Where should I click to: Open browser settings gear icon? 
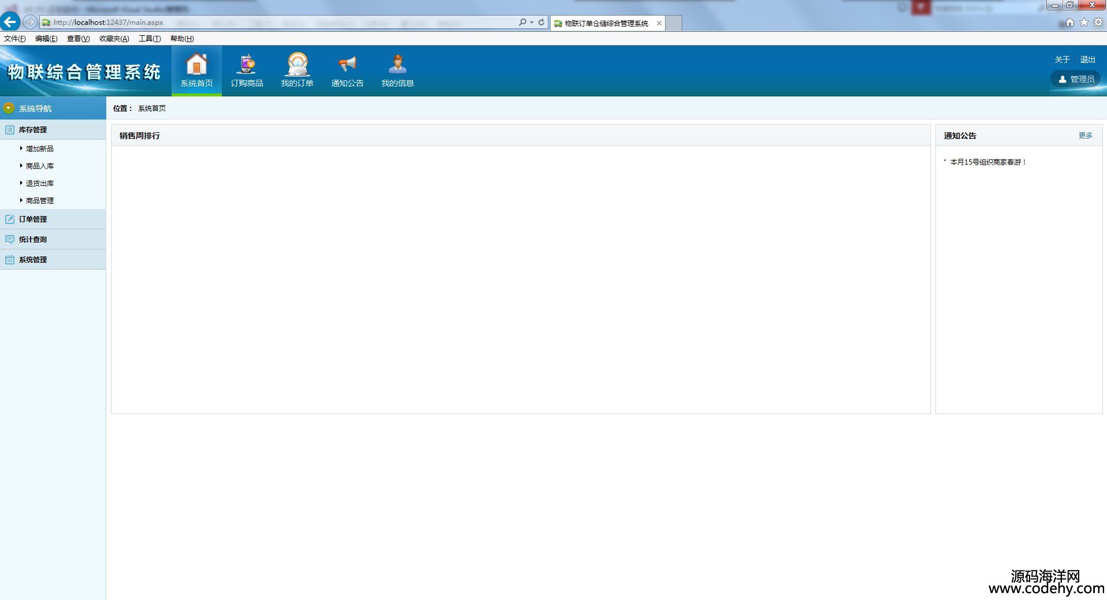click(x=1098, y=22)
